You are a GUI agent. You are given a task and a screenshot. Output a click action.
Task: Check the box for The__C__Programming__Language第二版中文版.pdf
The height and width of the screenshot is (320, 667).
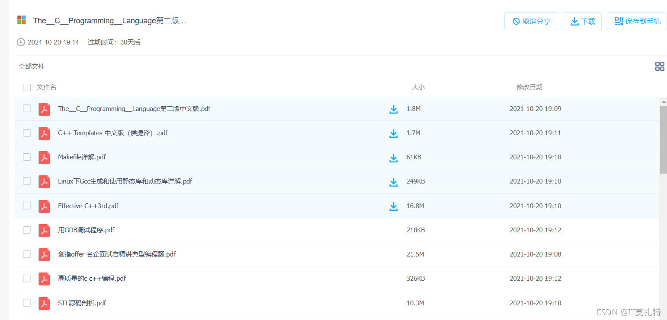click(27, 108)
